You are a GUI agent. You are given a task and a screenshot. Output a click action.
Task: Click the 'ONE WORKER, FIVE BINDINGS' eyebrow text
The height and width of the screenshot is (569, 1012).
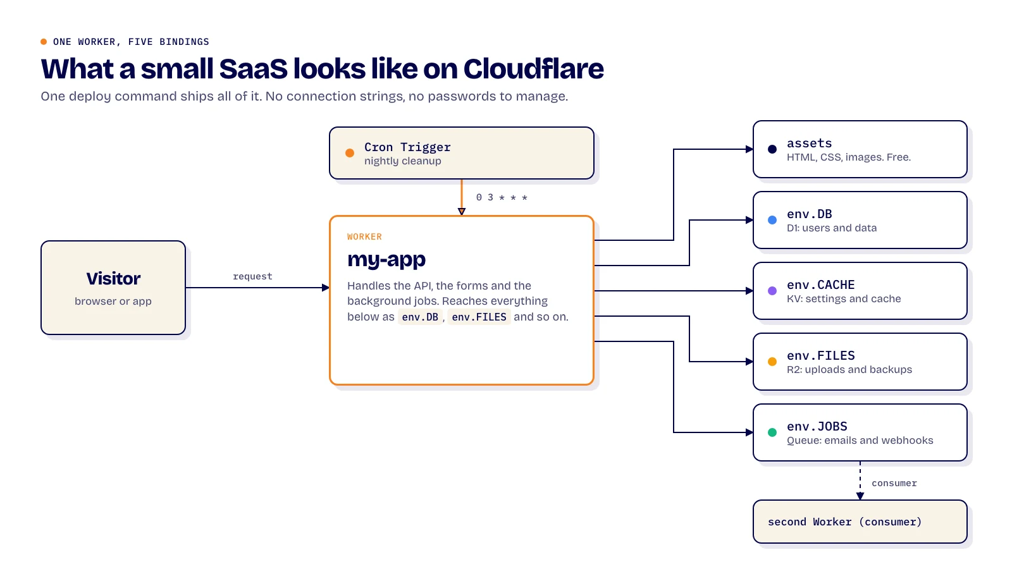pos(131,42)
